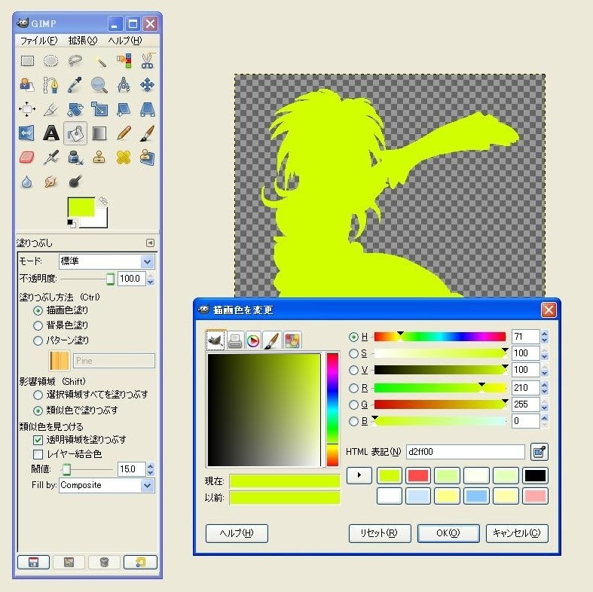Screen dimensions: 593x592
Task: Select the Shear tool
Action: tap(124, 109)
